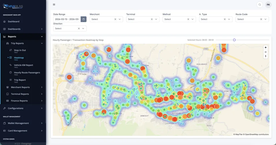Image resolution: width=276 pixels, height=145 pixels.
Task: Collapse the Trip Reports chevron
Action: (x=42, y=43)
